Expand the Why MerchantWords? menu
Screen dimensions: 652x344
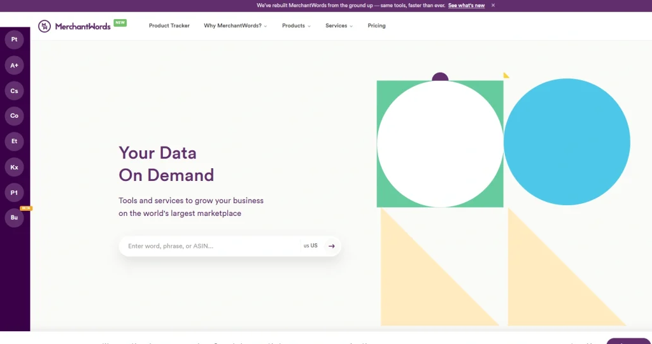236,25
